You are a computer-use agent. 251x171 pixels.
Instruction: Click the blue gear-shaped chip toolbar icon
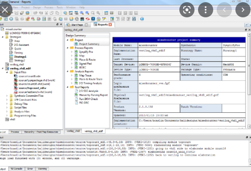[x=11, y=19]
